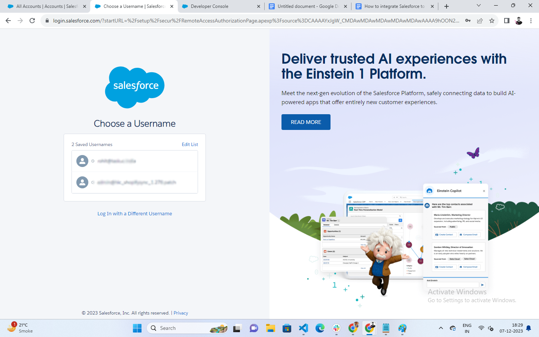Open the Privacy link in the footer
The width and height of the screenshot is (539, 337).
click(181, 313)
